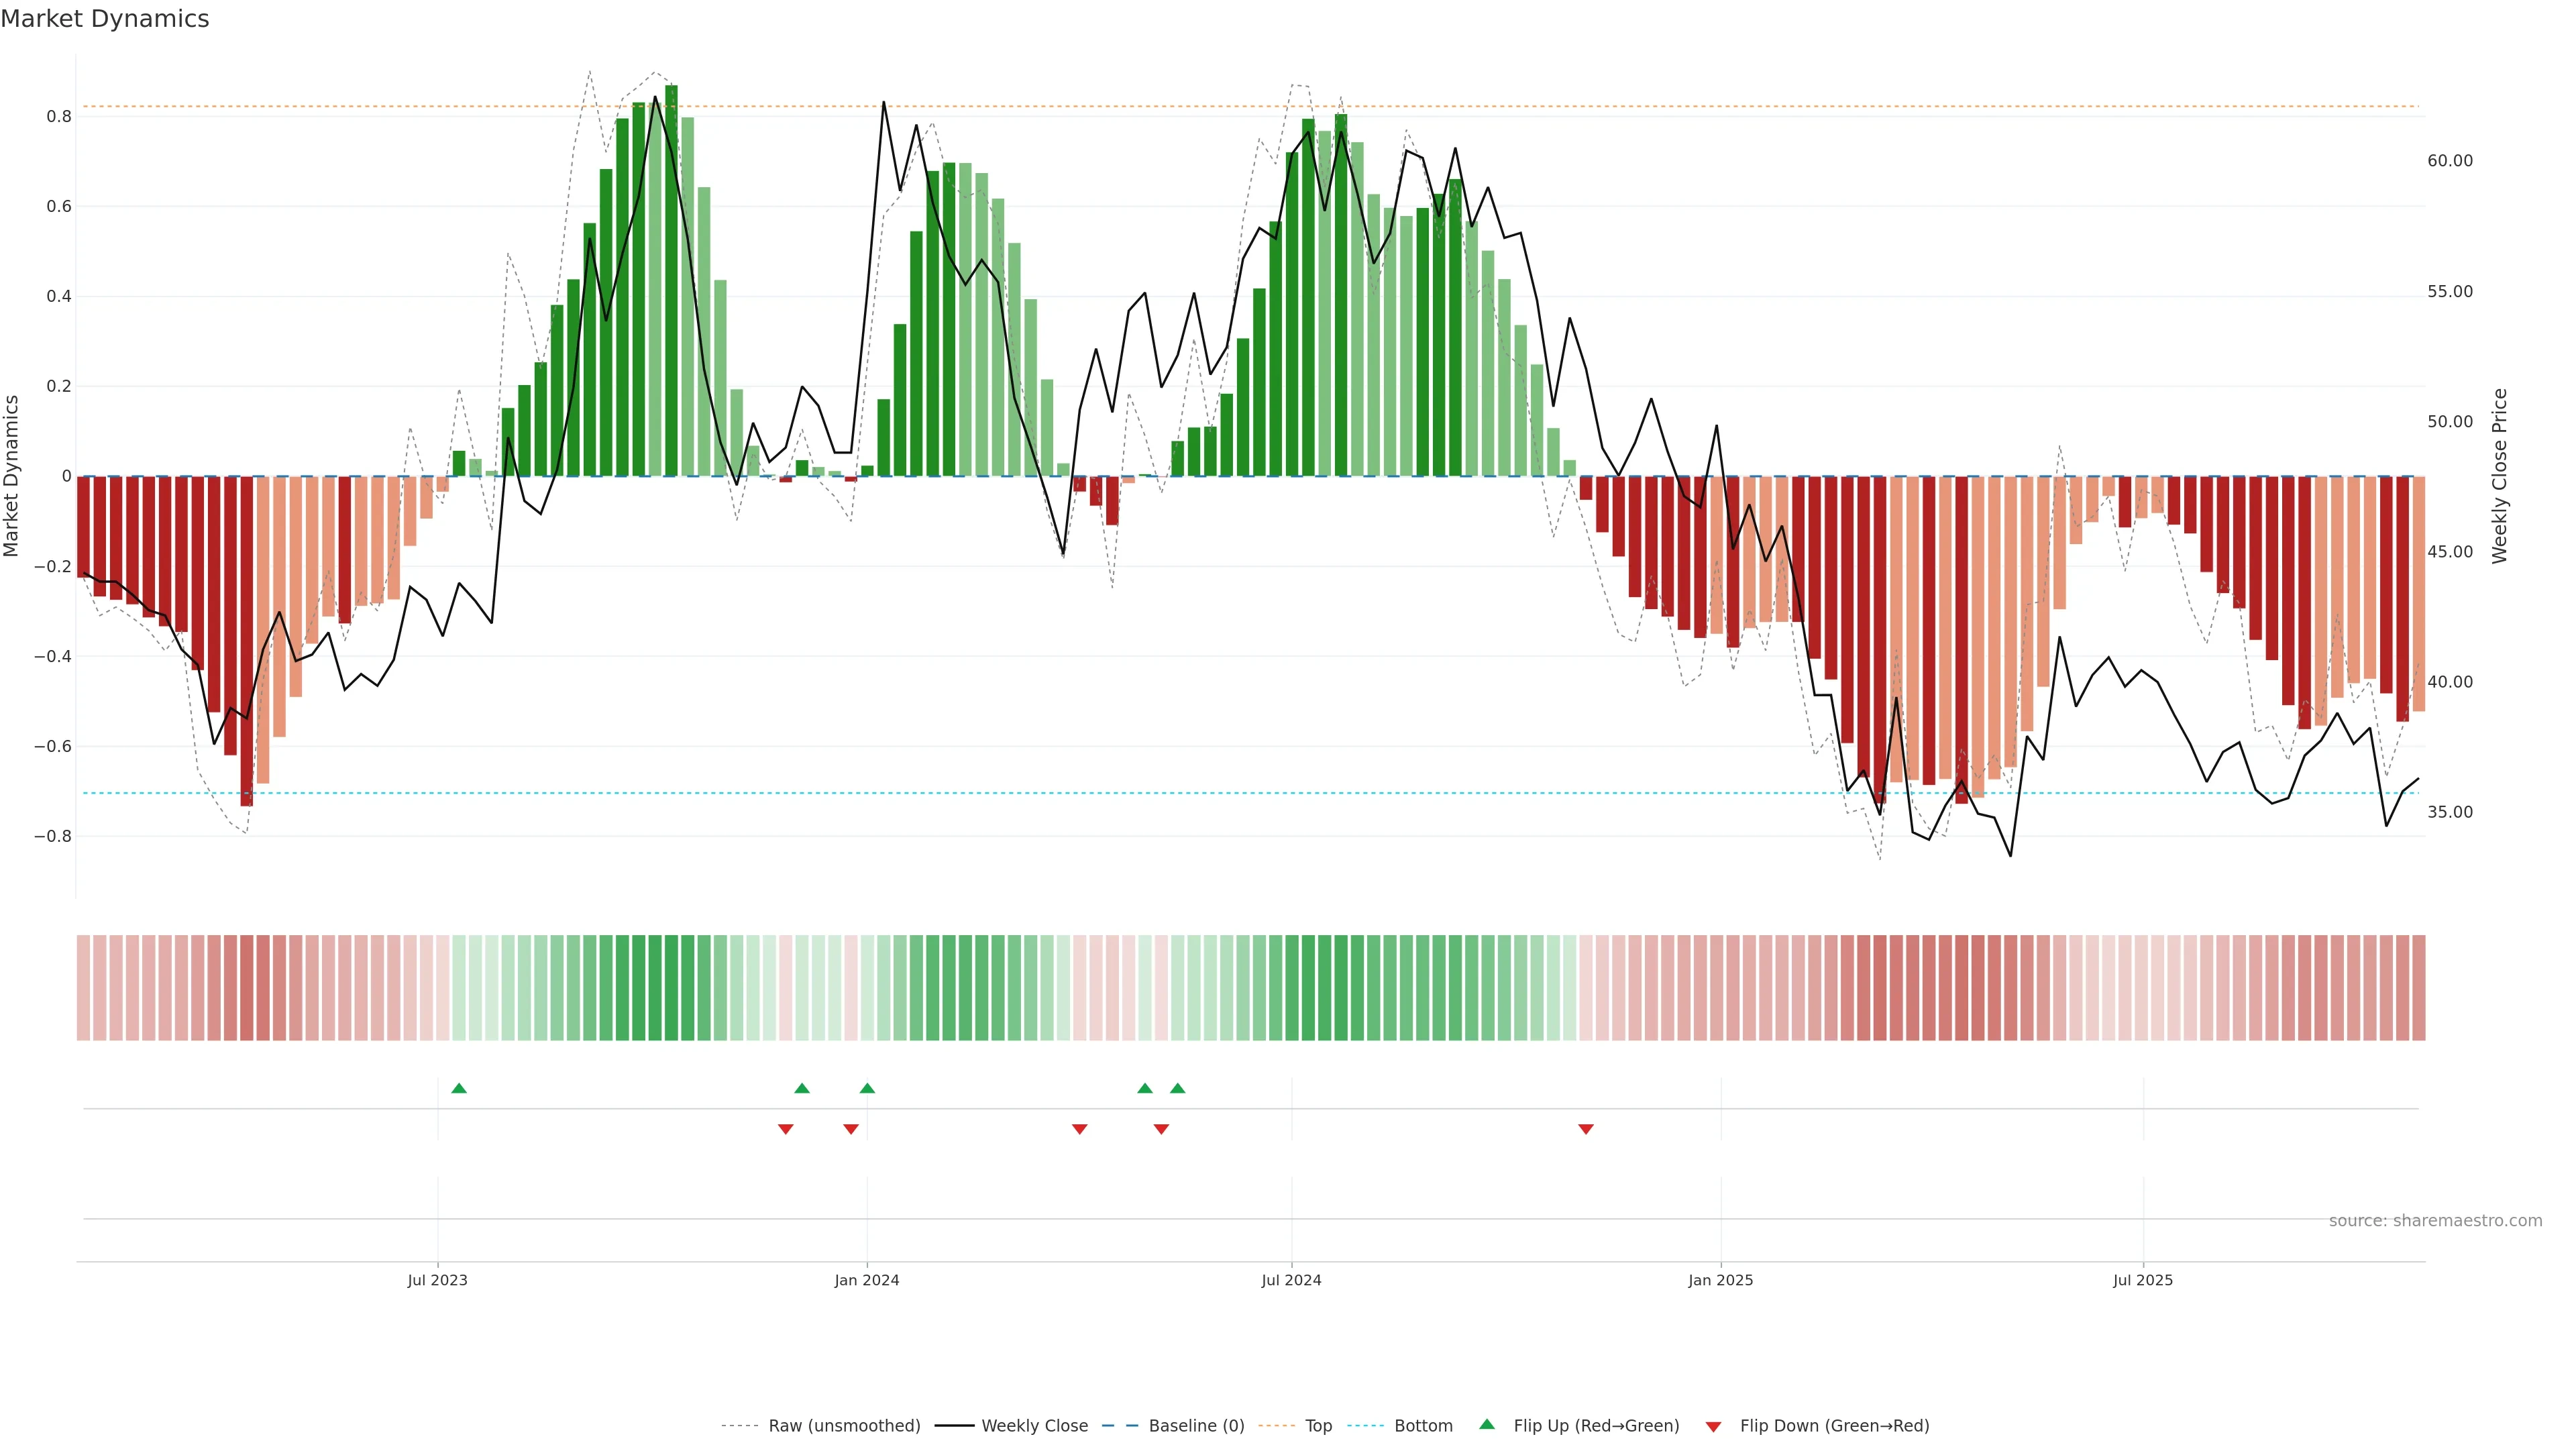Toggle the Top legend entry
The image size is (2576, 1449).
[1318, 1426]
